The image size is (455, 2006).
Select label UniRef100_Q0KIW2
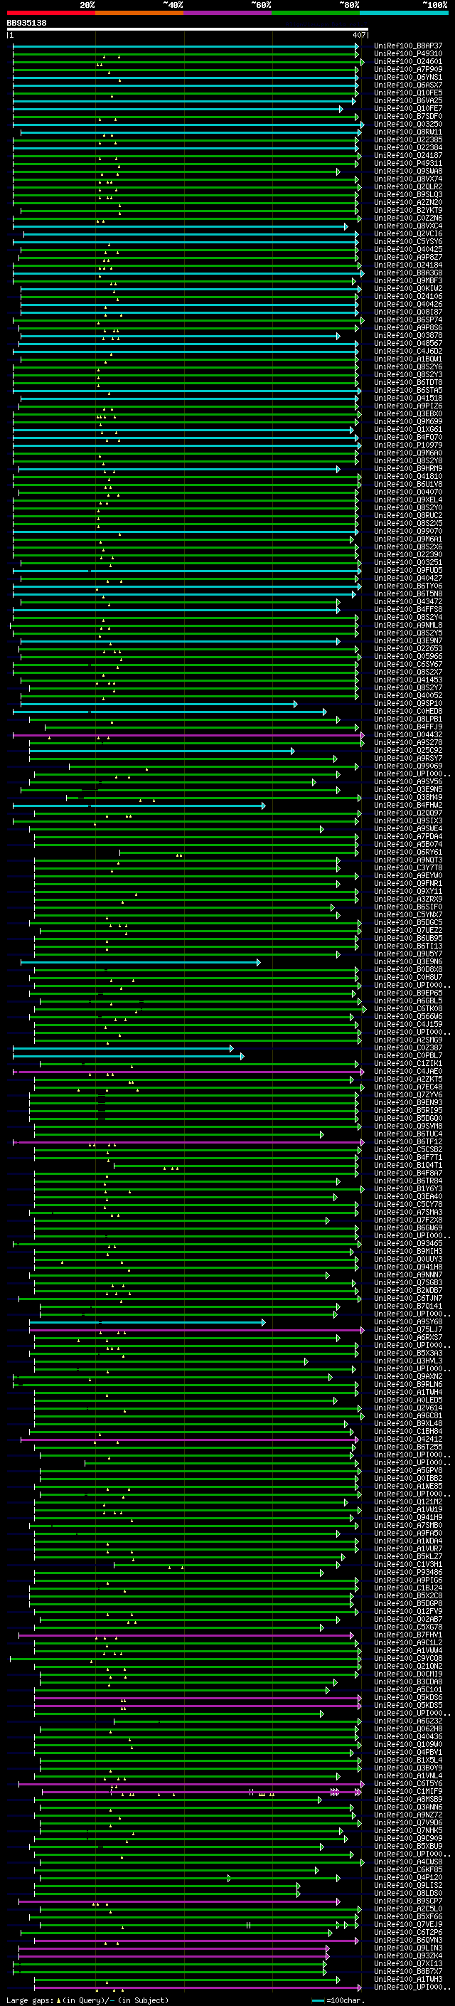(408, 288)
